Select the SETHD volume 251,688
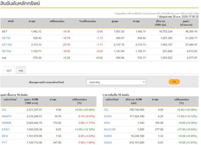The width and height of the screenshot is (201, 145). 167,51
